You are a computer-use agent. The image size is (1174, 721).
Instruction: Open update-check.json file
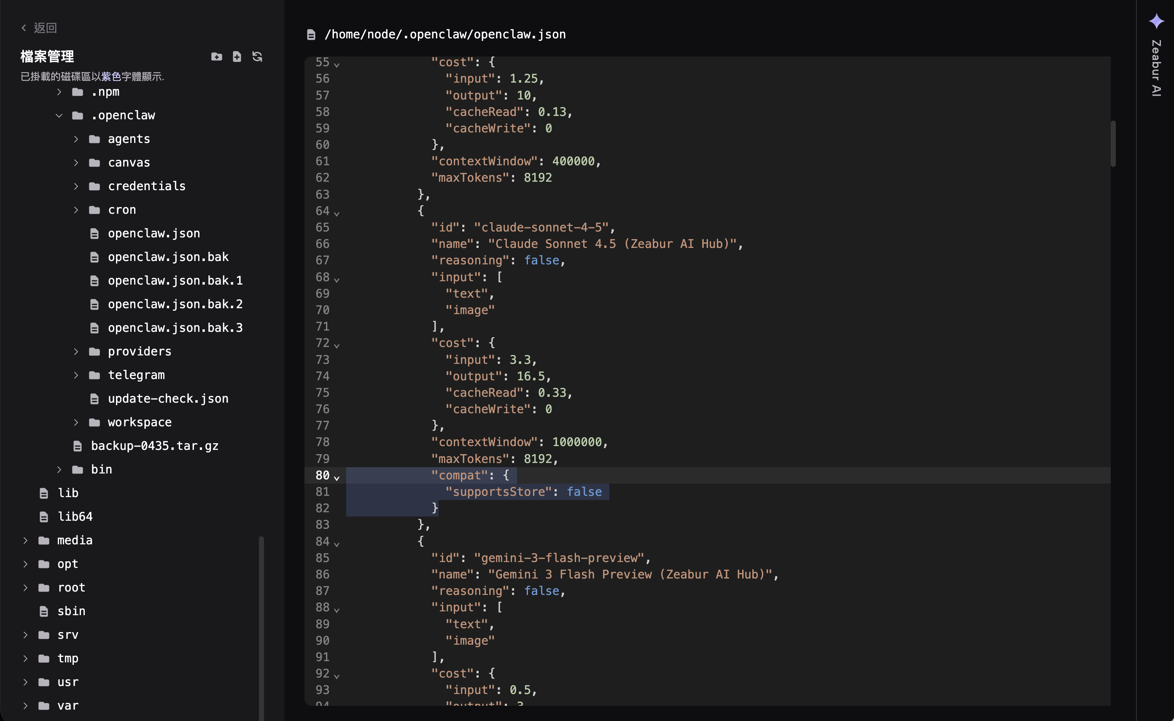168,398
